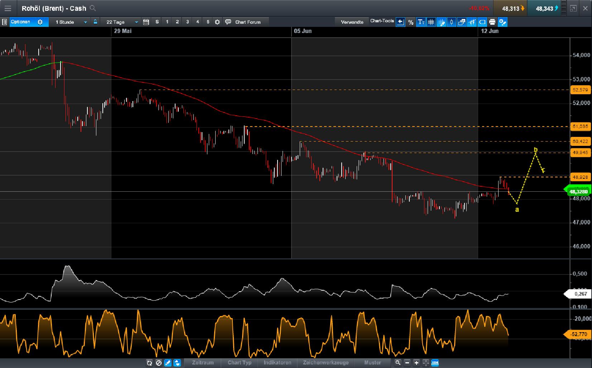Refresh chart with the circular arrows icon
Image resolution: width=592 pixels, height=368 pixels.
click(149, 363)
